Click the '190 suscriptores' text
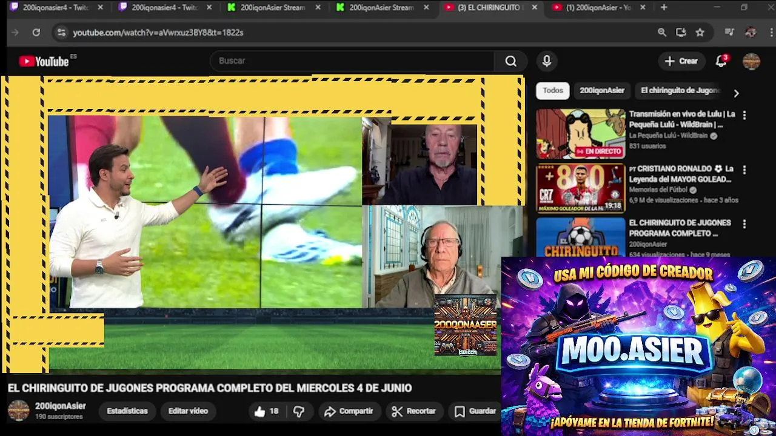 point(59,417)
